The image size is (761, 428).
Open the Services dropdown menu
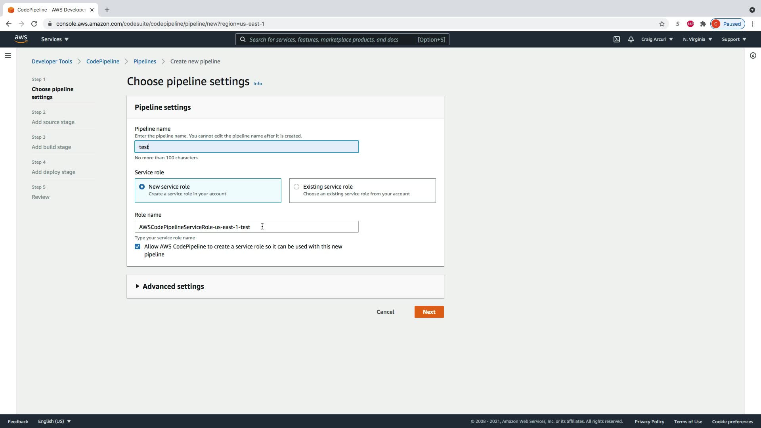(55, 39)
